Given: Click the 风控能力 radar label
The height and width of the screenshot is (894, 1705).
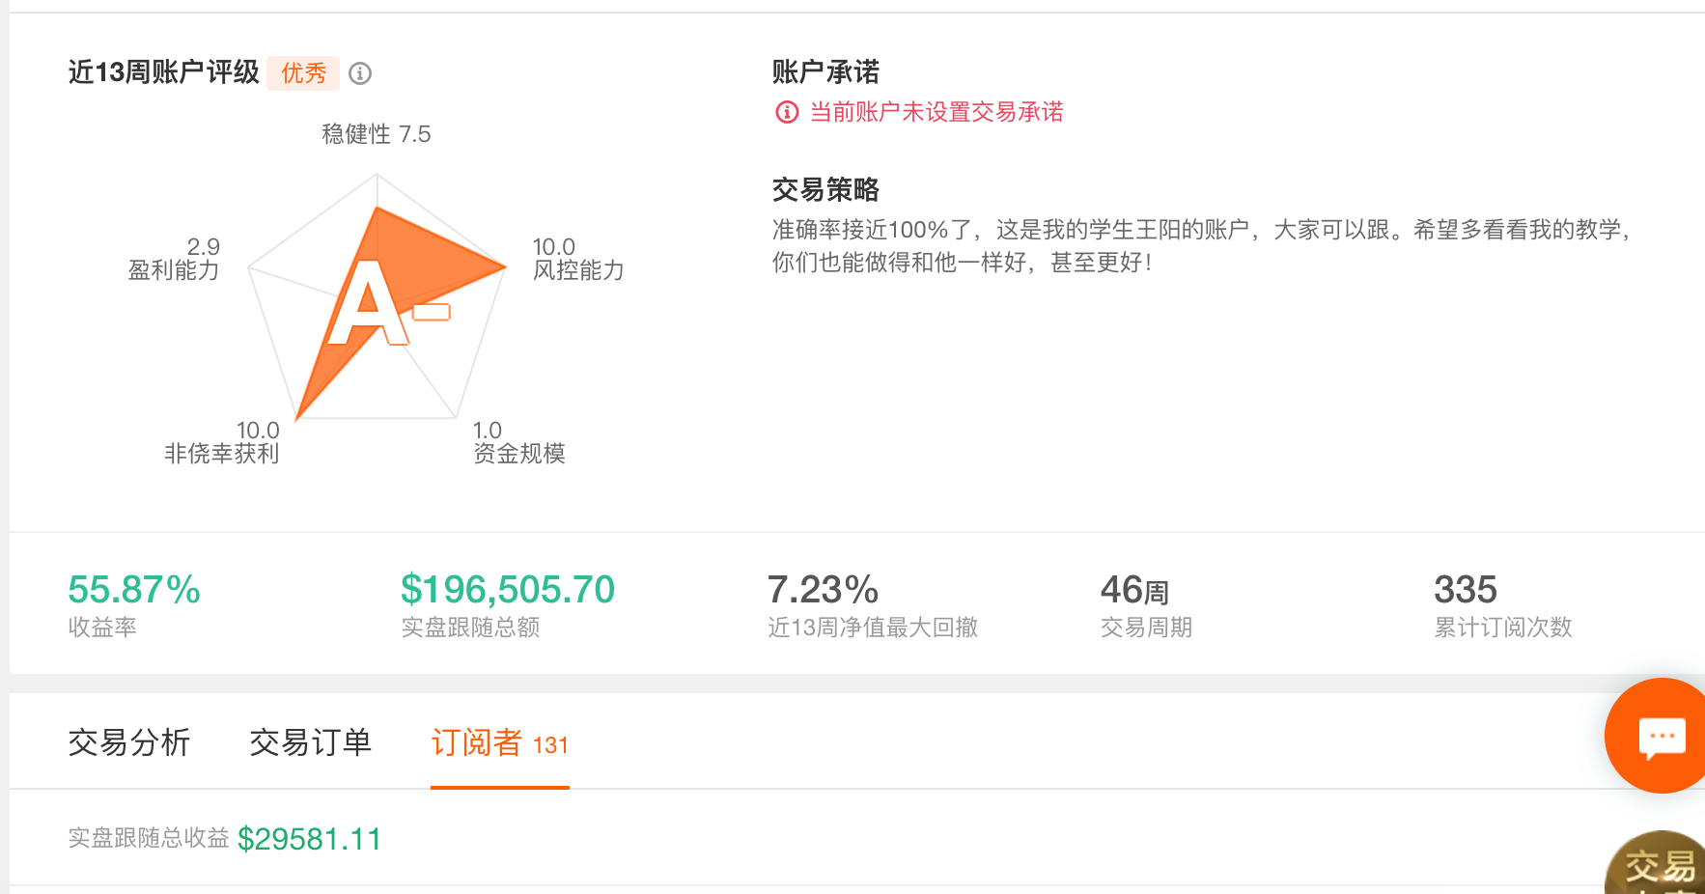Looking at the screenshot, I should click(x=578, y=270).
